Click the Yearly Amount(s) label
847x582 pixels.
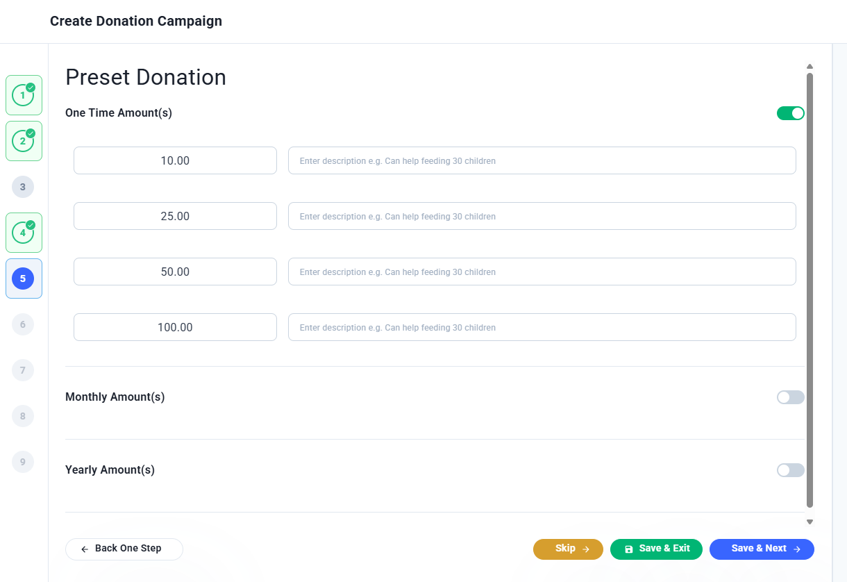[110, 470]
